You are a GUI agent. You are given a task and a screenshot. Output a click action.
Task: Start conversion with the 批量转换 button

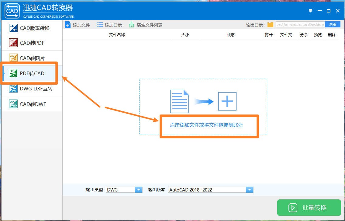pos(309,208)
